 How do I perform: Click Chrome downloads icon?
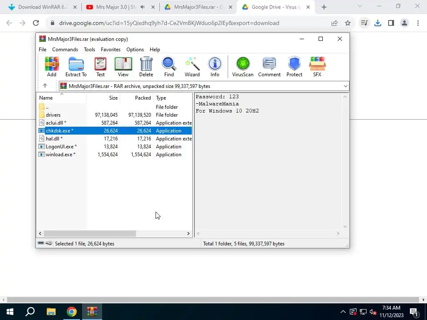pos(378,23)
